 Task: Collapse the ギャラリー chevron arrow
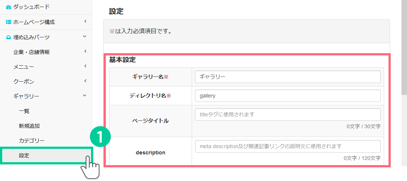tap(85, 96)
